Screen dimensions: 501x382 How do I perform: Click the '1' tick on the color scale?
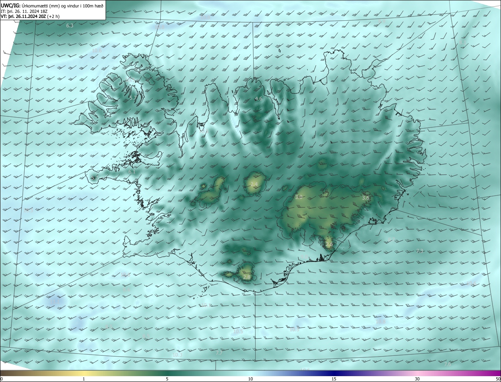[84, 379]
